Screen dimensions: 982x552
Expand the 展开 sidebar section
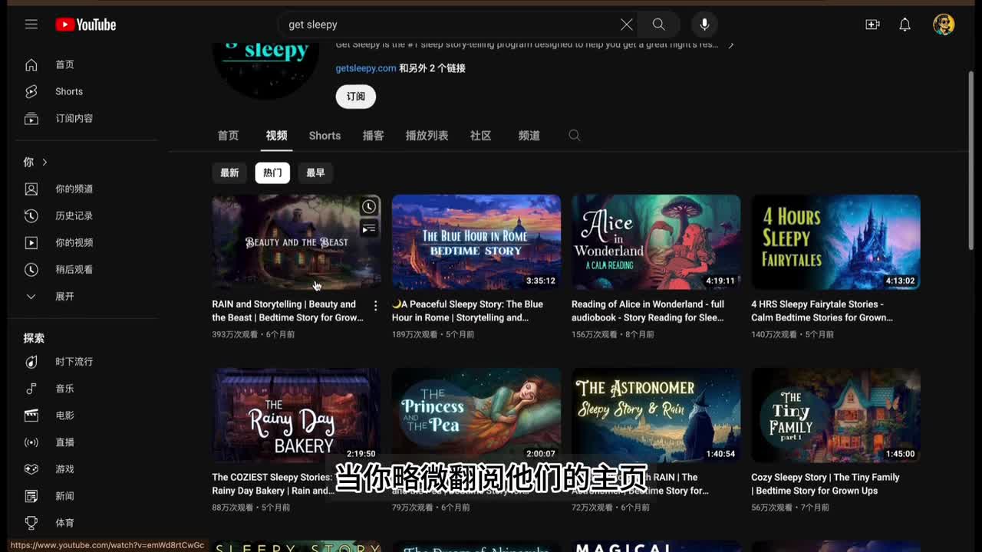(64, 297)
